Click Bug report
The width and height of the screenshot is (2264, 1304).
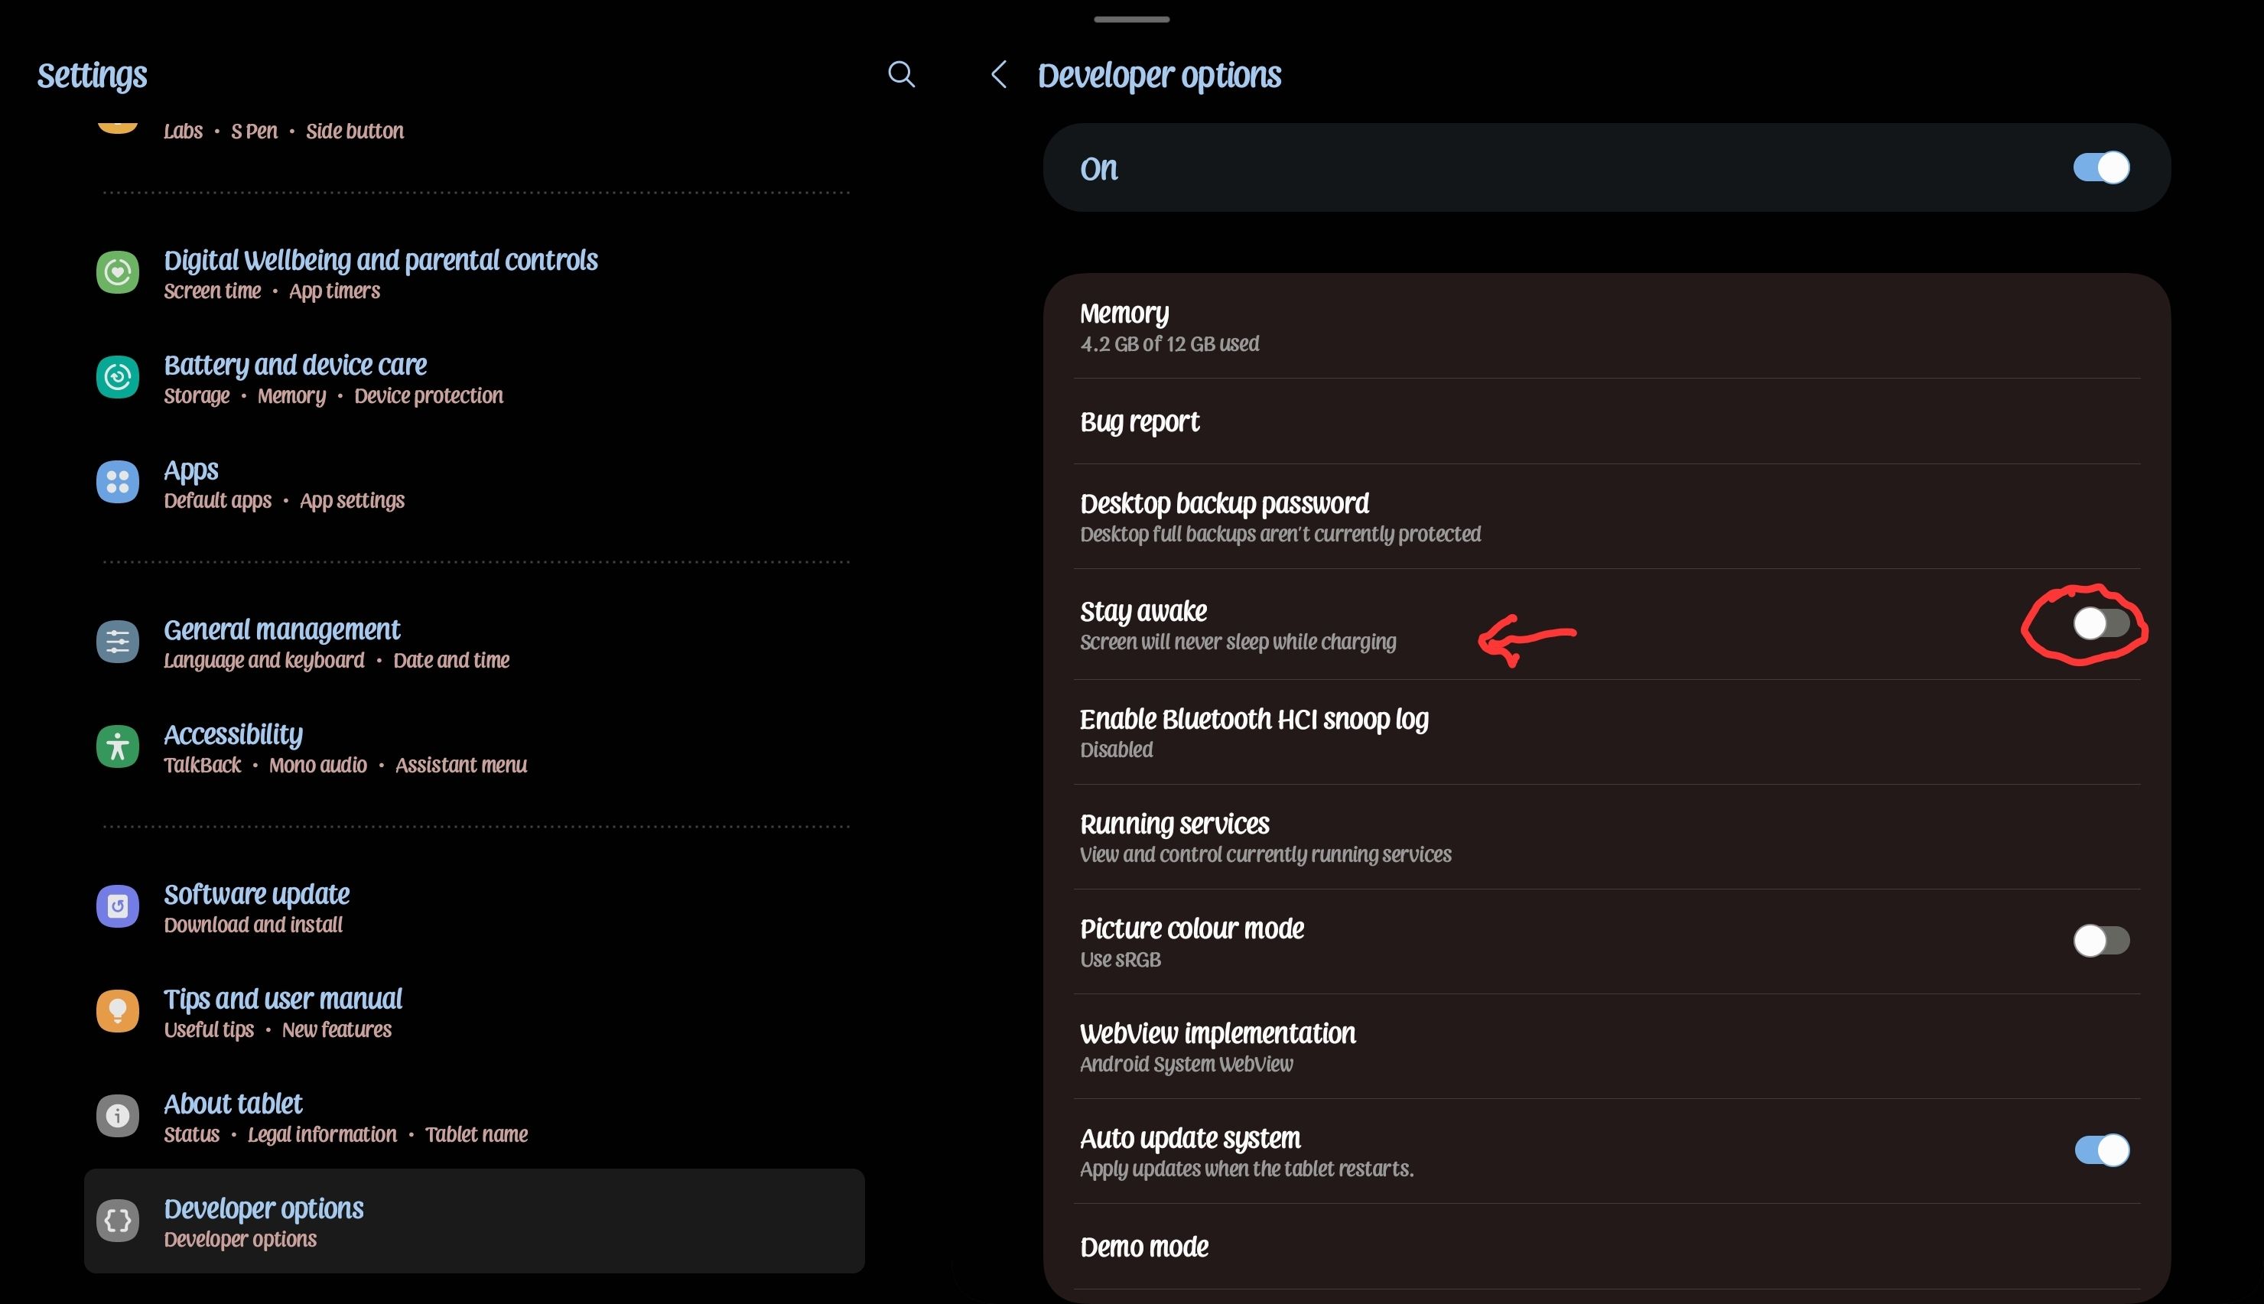[x=1139, y=421]
